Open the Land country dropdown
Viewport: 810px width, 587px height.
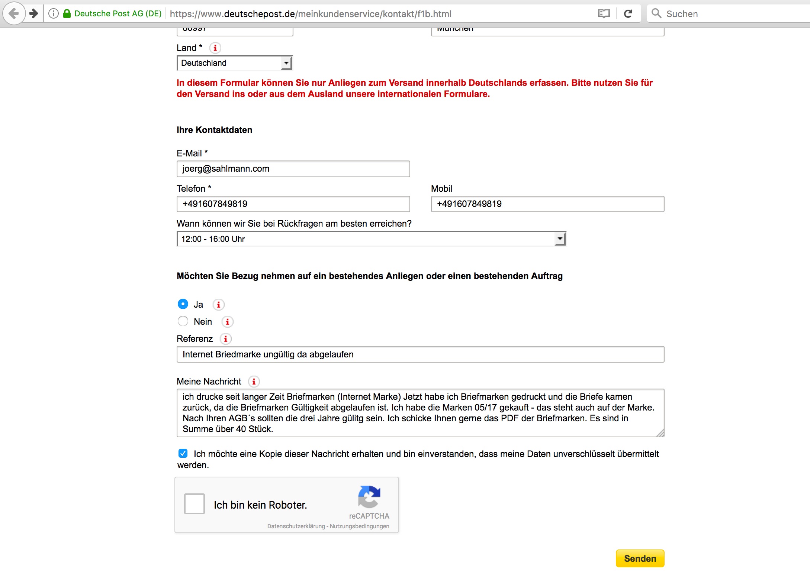[235, 63]
